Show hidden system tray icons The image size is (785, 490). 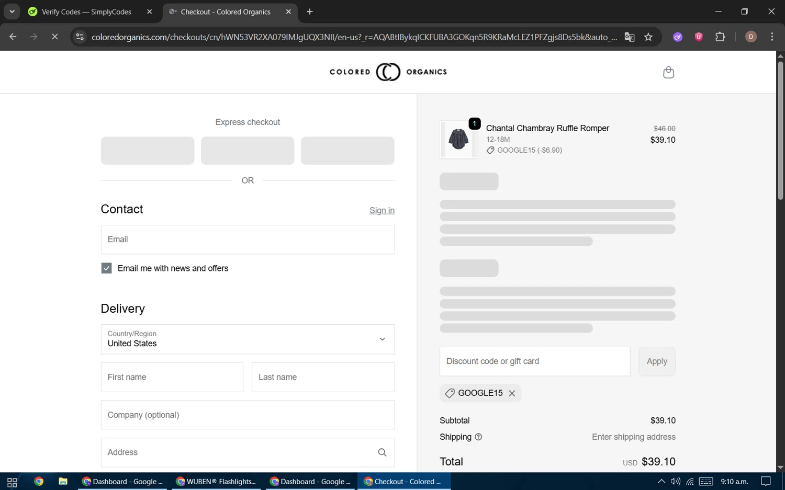pos(661,482)
